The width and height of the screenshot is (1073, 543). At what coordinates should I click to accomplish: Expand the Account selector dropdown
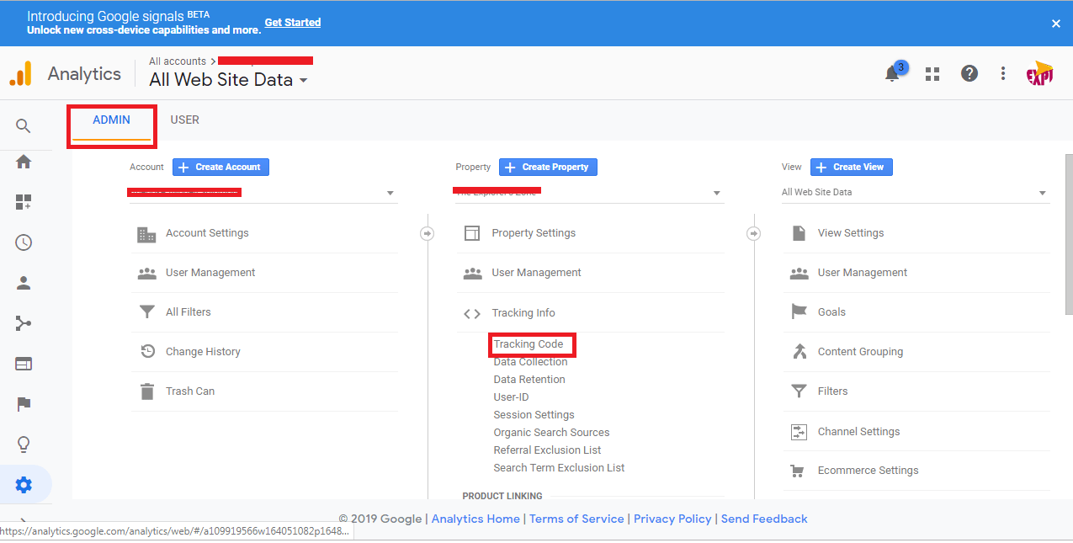390,192
